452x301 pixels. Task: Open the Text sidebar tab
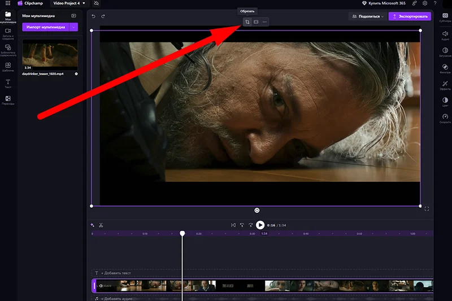pyautogui.click(x=8, y=84)
